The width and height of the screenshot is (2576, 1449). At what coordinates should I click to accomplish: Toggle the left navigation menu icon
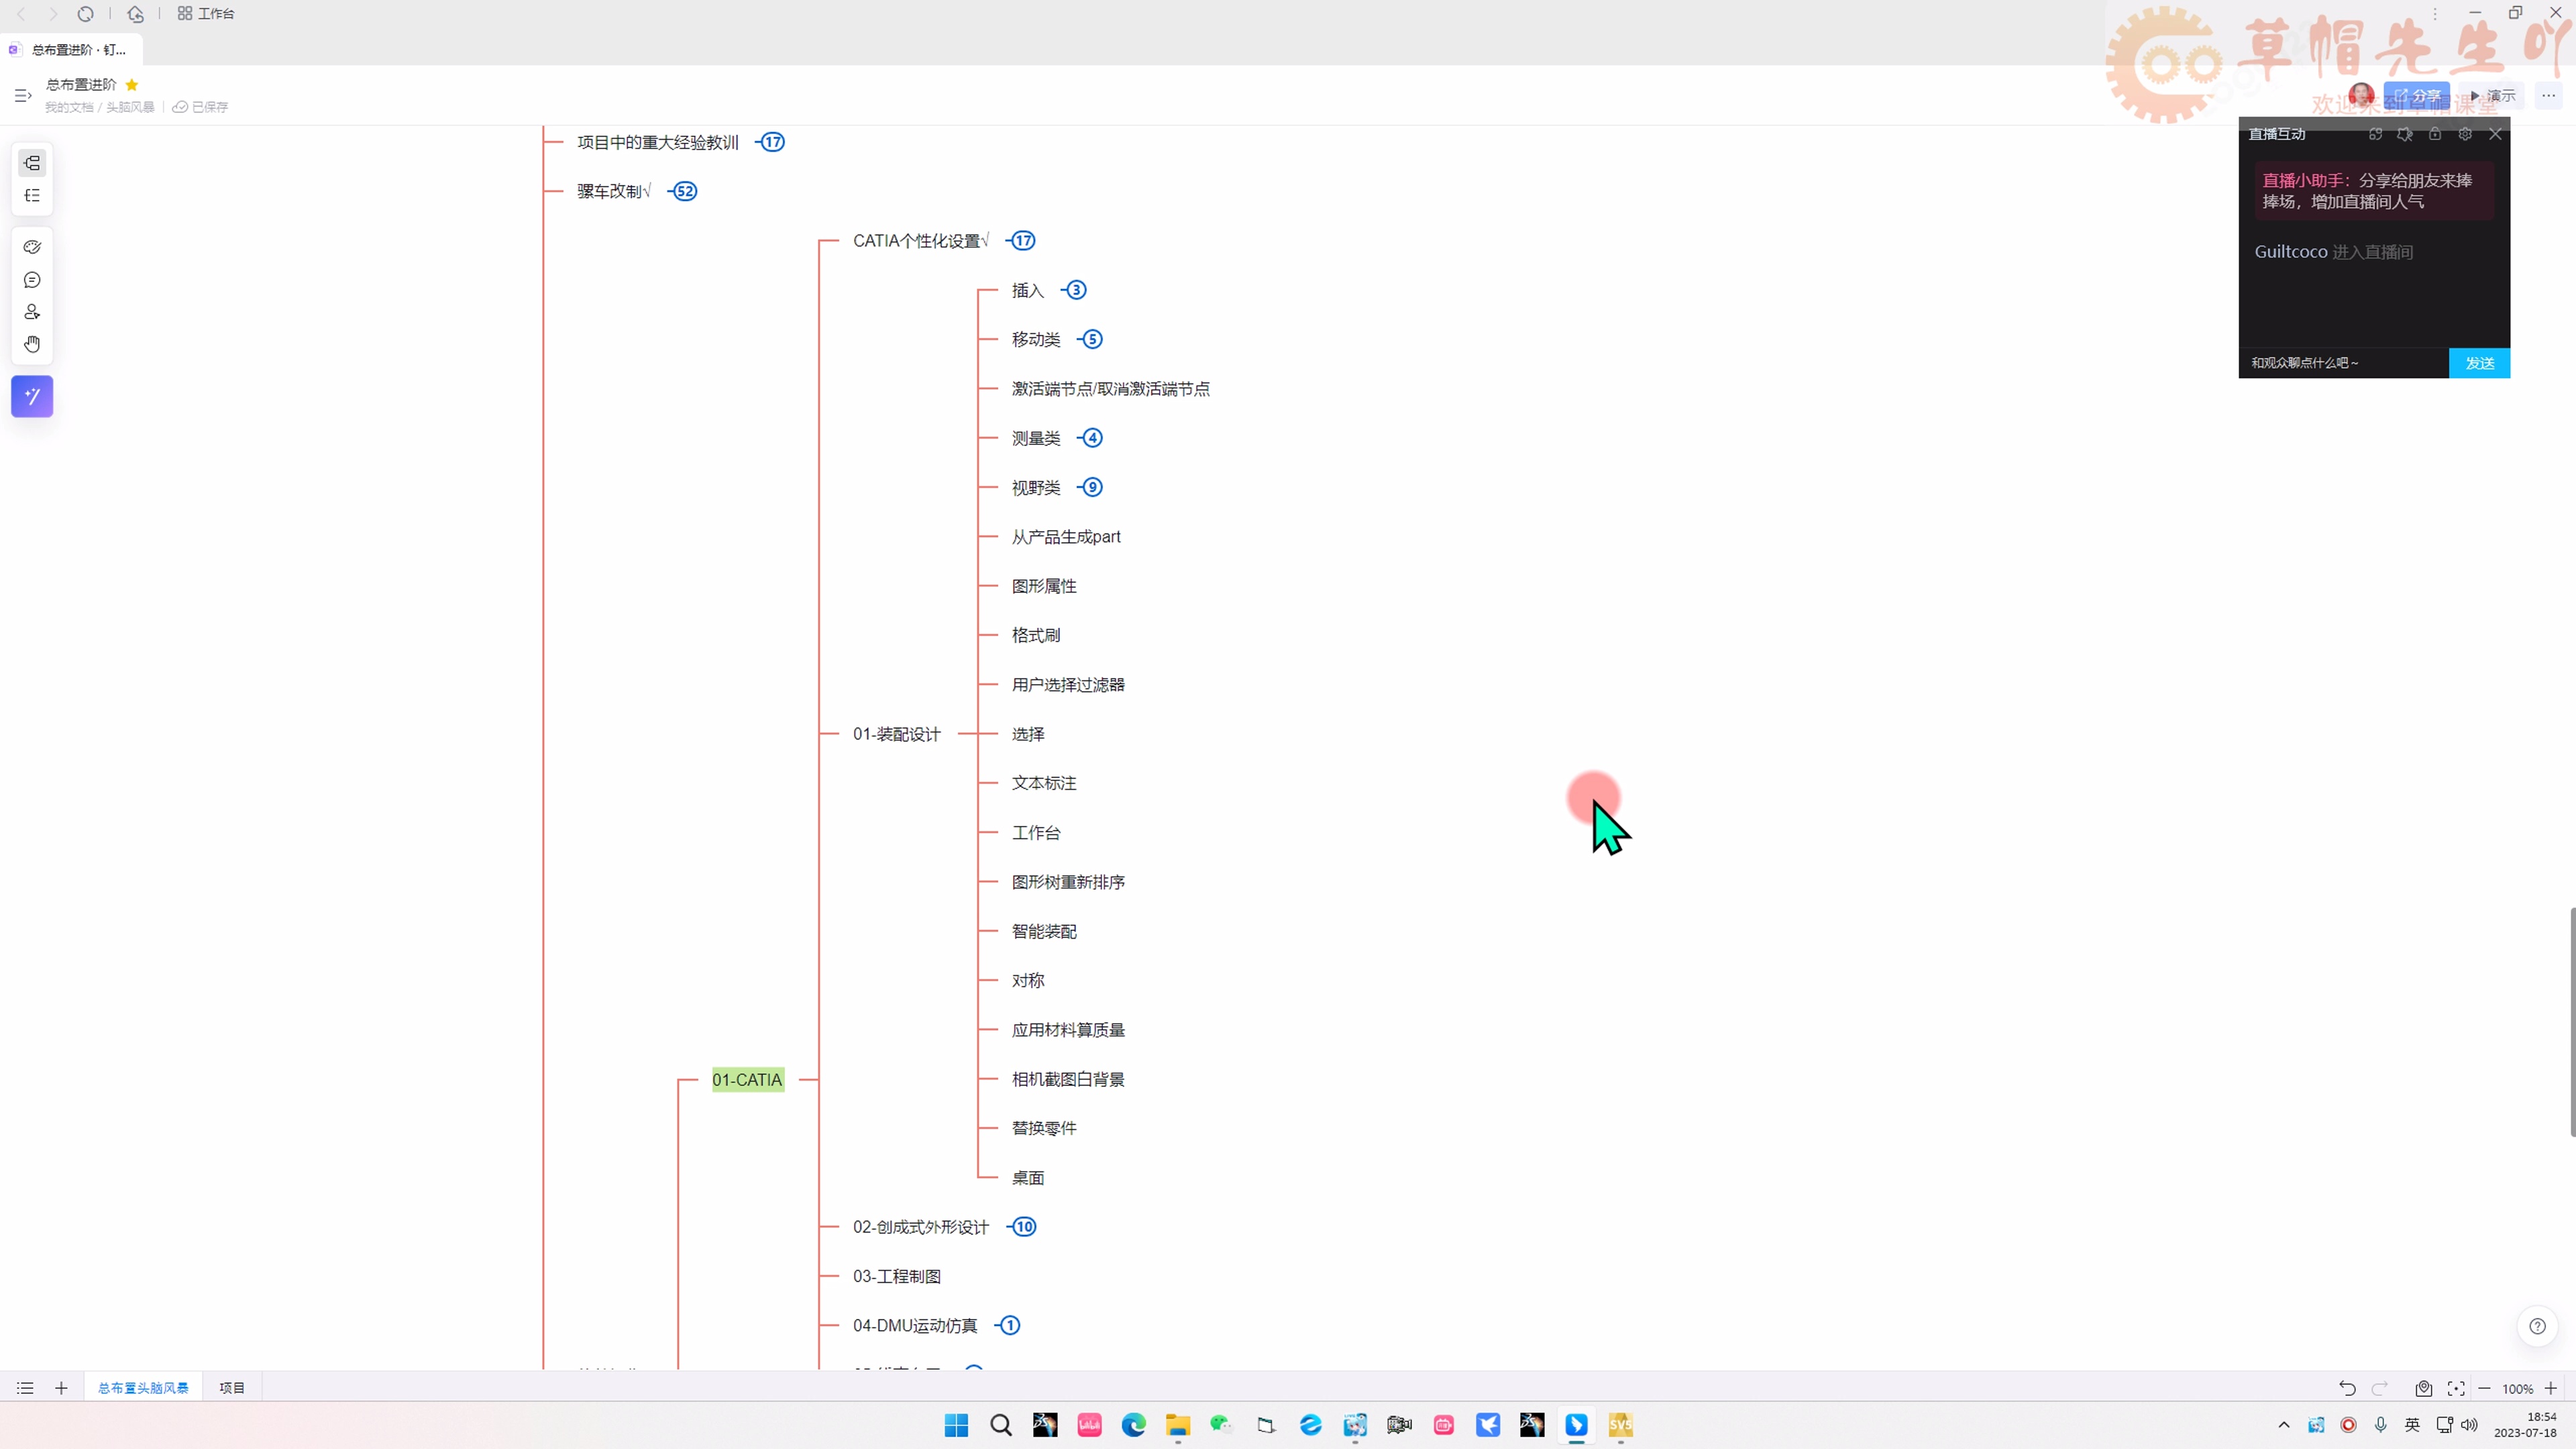click(x=22, y=96)
